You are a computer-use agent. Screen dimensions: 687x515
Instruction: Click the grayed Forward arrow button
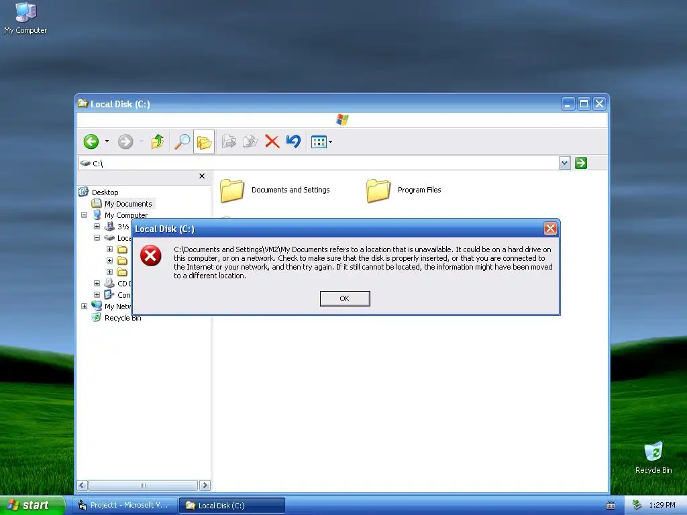[125, 141]
